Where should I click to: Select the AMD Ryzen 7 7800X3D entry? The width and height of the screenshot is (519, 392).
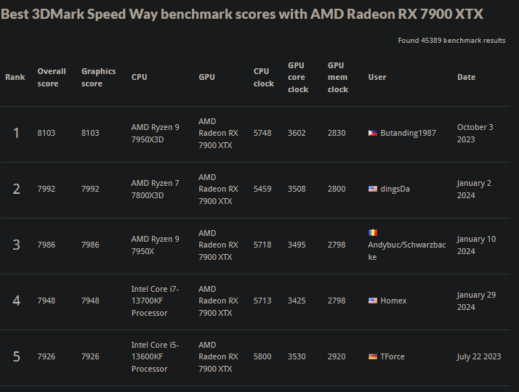(155, 189)
